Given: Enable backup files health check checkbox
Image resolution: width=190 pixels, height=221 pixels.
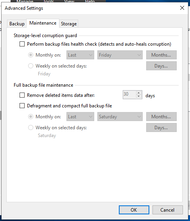Looking at the screenshot, I should [x=22, y=44].
